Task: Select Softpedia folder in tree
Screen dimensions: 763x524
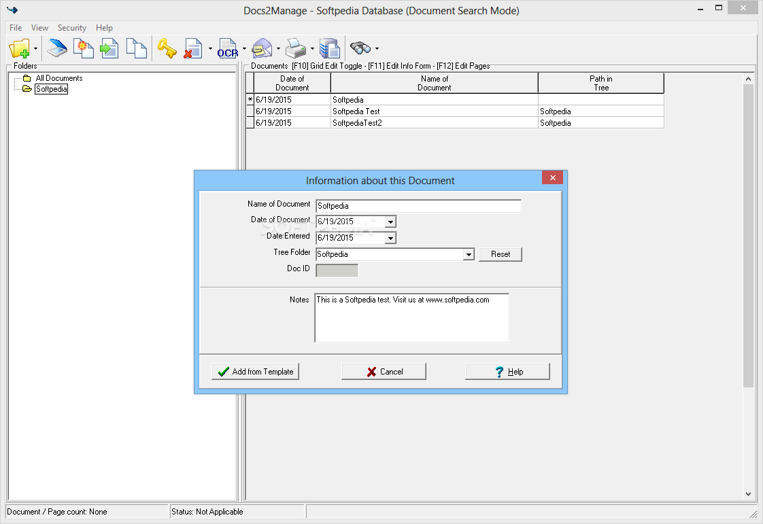Action: (52, 89)
